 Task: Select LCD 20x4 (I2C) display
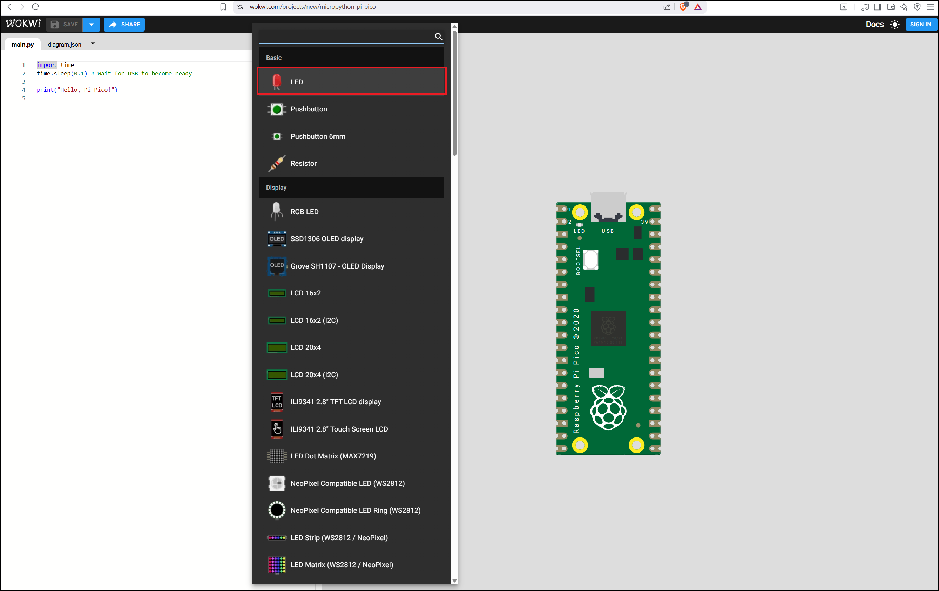351,375
